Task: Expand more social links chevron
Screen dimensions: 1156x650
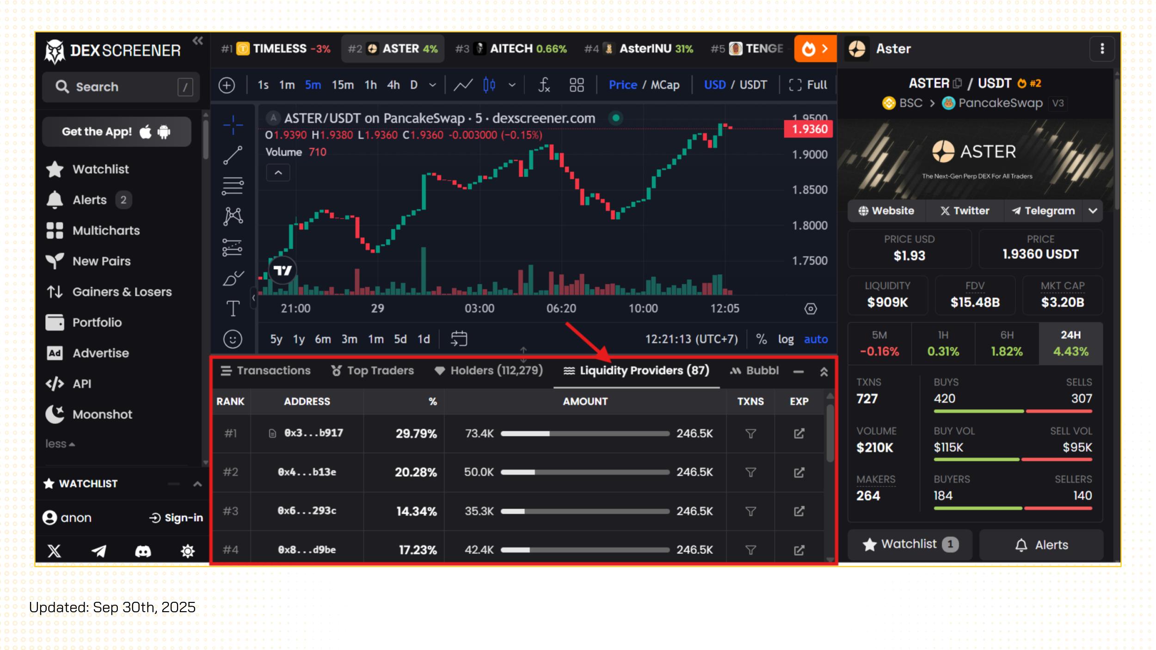Action: [x=1093, y=211]
